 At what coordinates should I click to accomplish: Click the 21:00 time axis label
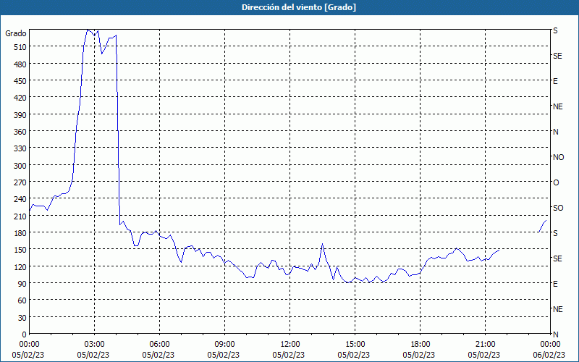click(485, 345)
